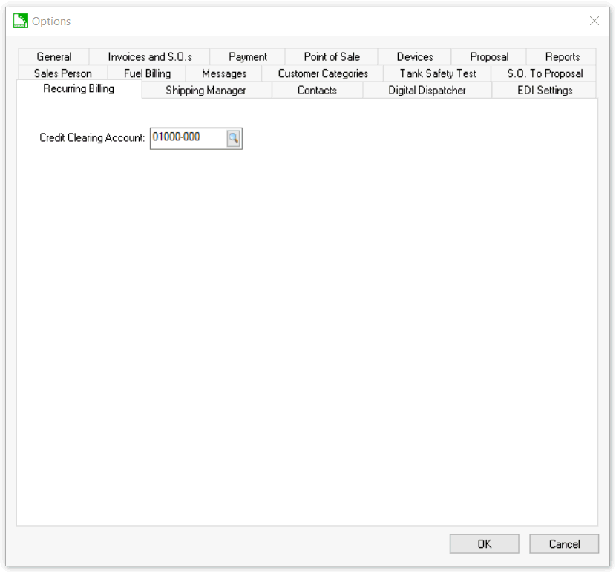Viewport: 616px width, 573px height.
Task: Switch to the Fuel Billing tab
Action: click(147, 73)
